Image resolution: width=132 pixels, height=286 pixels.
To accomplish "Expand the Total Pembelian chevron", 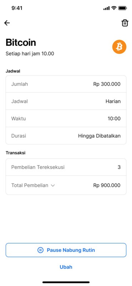I will 53,186.
